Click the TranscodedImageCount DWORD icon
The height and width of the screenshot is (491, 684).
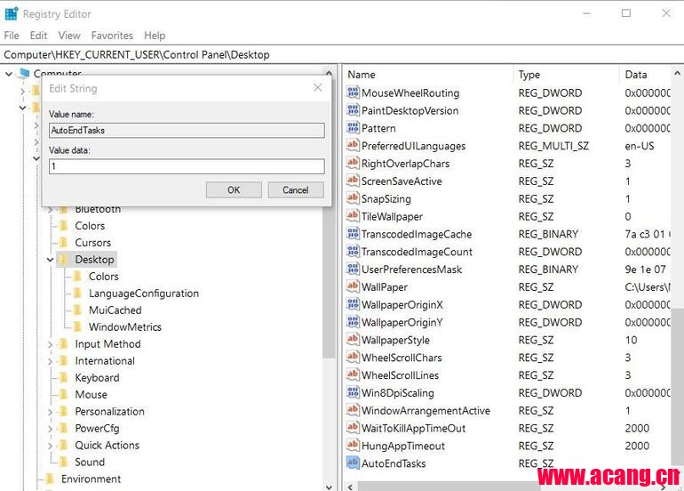(x=353, y=252)
